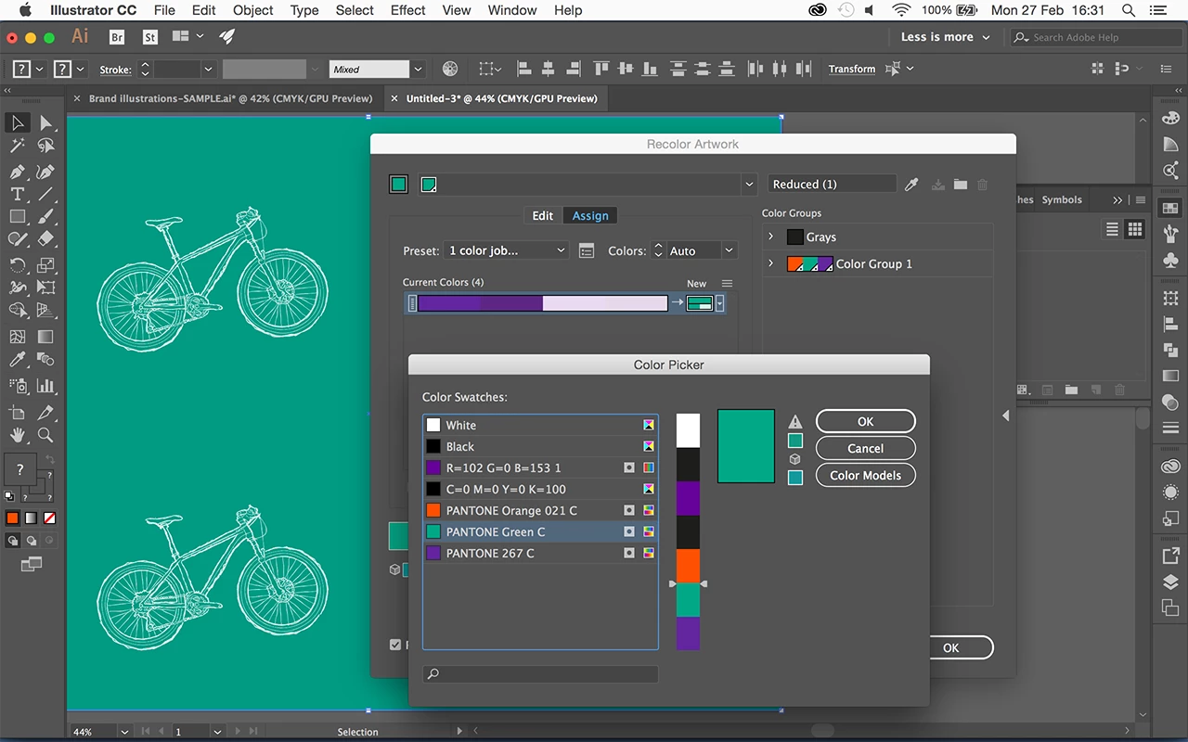
Task: Expand the Grays color group
Action: [x=770, y=237]
